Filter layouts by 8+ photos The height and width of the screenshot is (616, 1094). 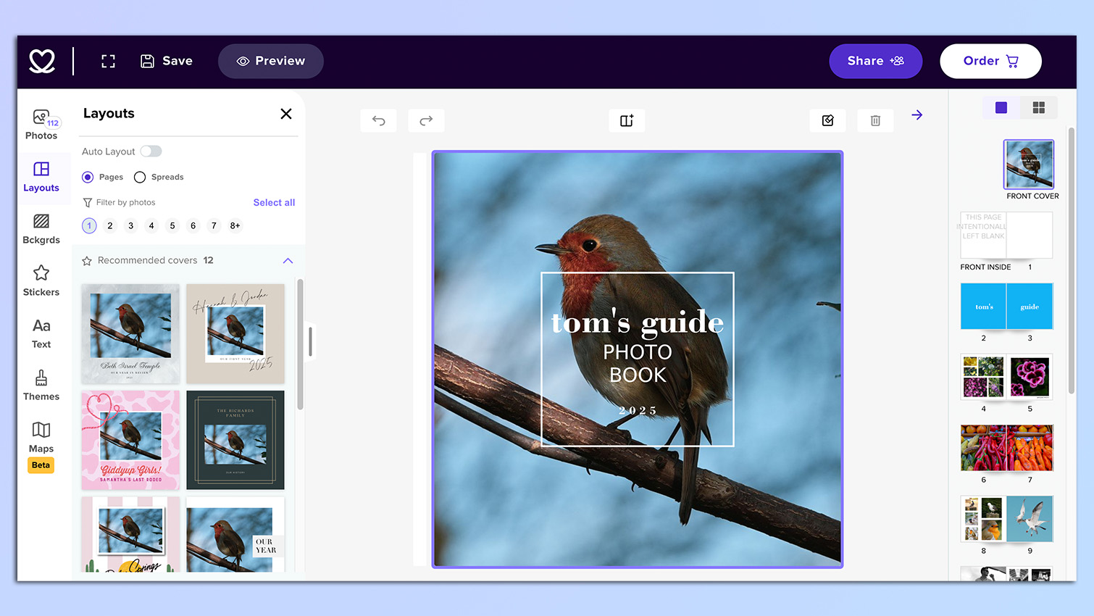click(x=235, y=225)
